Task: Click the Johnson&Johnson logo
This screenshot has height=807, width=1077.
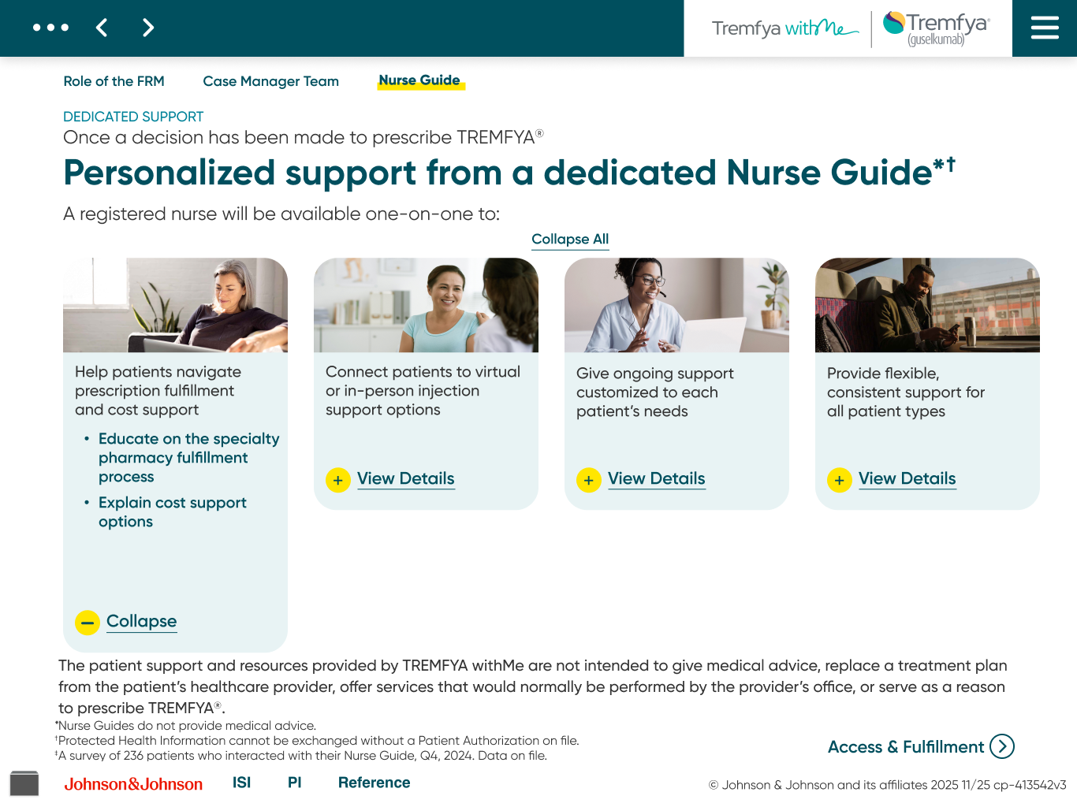Action: point(133,784)
